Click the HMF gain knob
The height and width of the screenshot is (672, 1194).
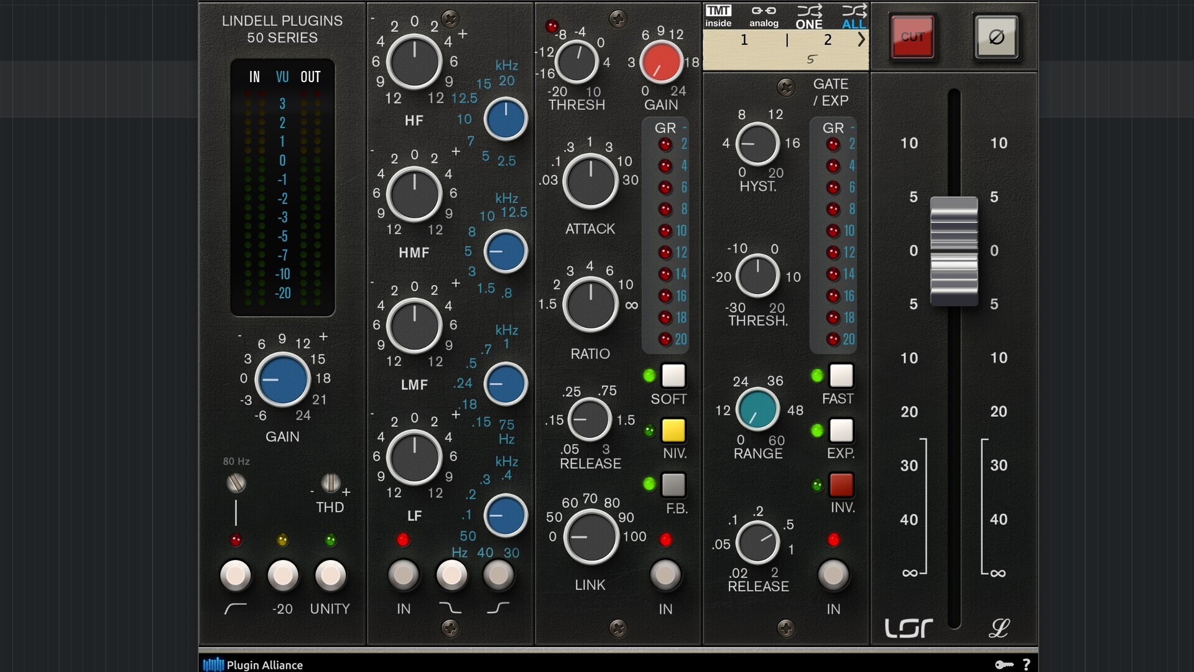[414, 194]
